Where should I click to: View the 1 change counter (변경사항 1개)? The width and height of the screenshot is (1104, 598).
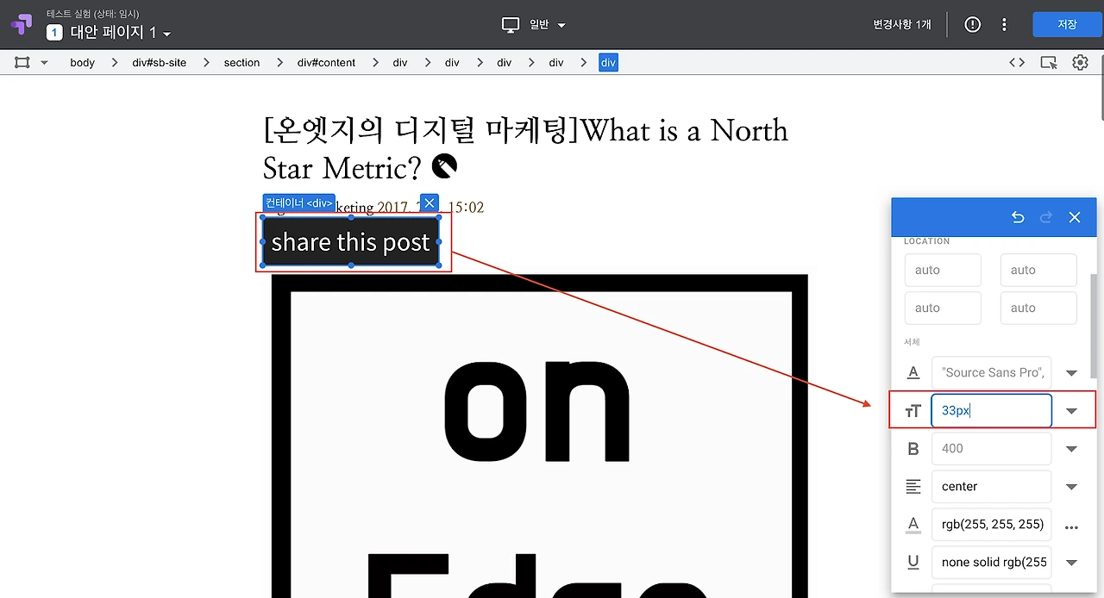(x=901, y=24)
